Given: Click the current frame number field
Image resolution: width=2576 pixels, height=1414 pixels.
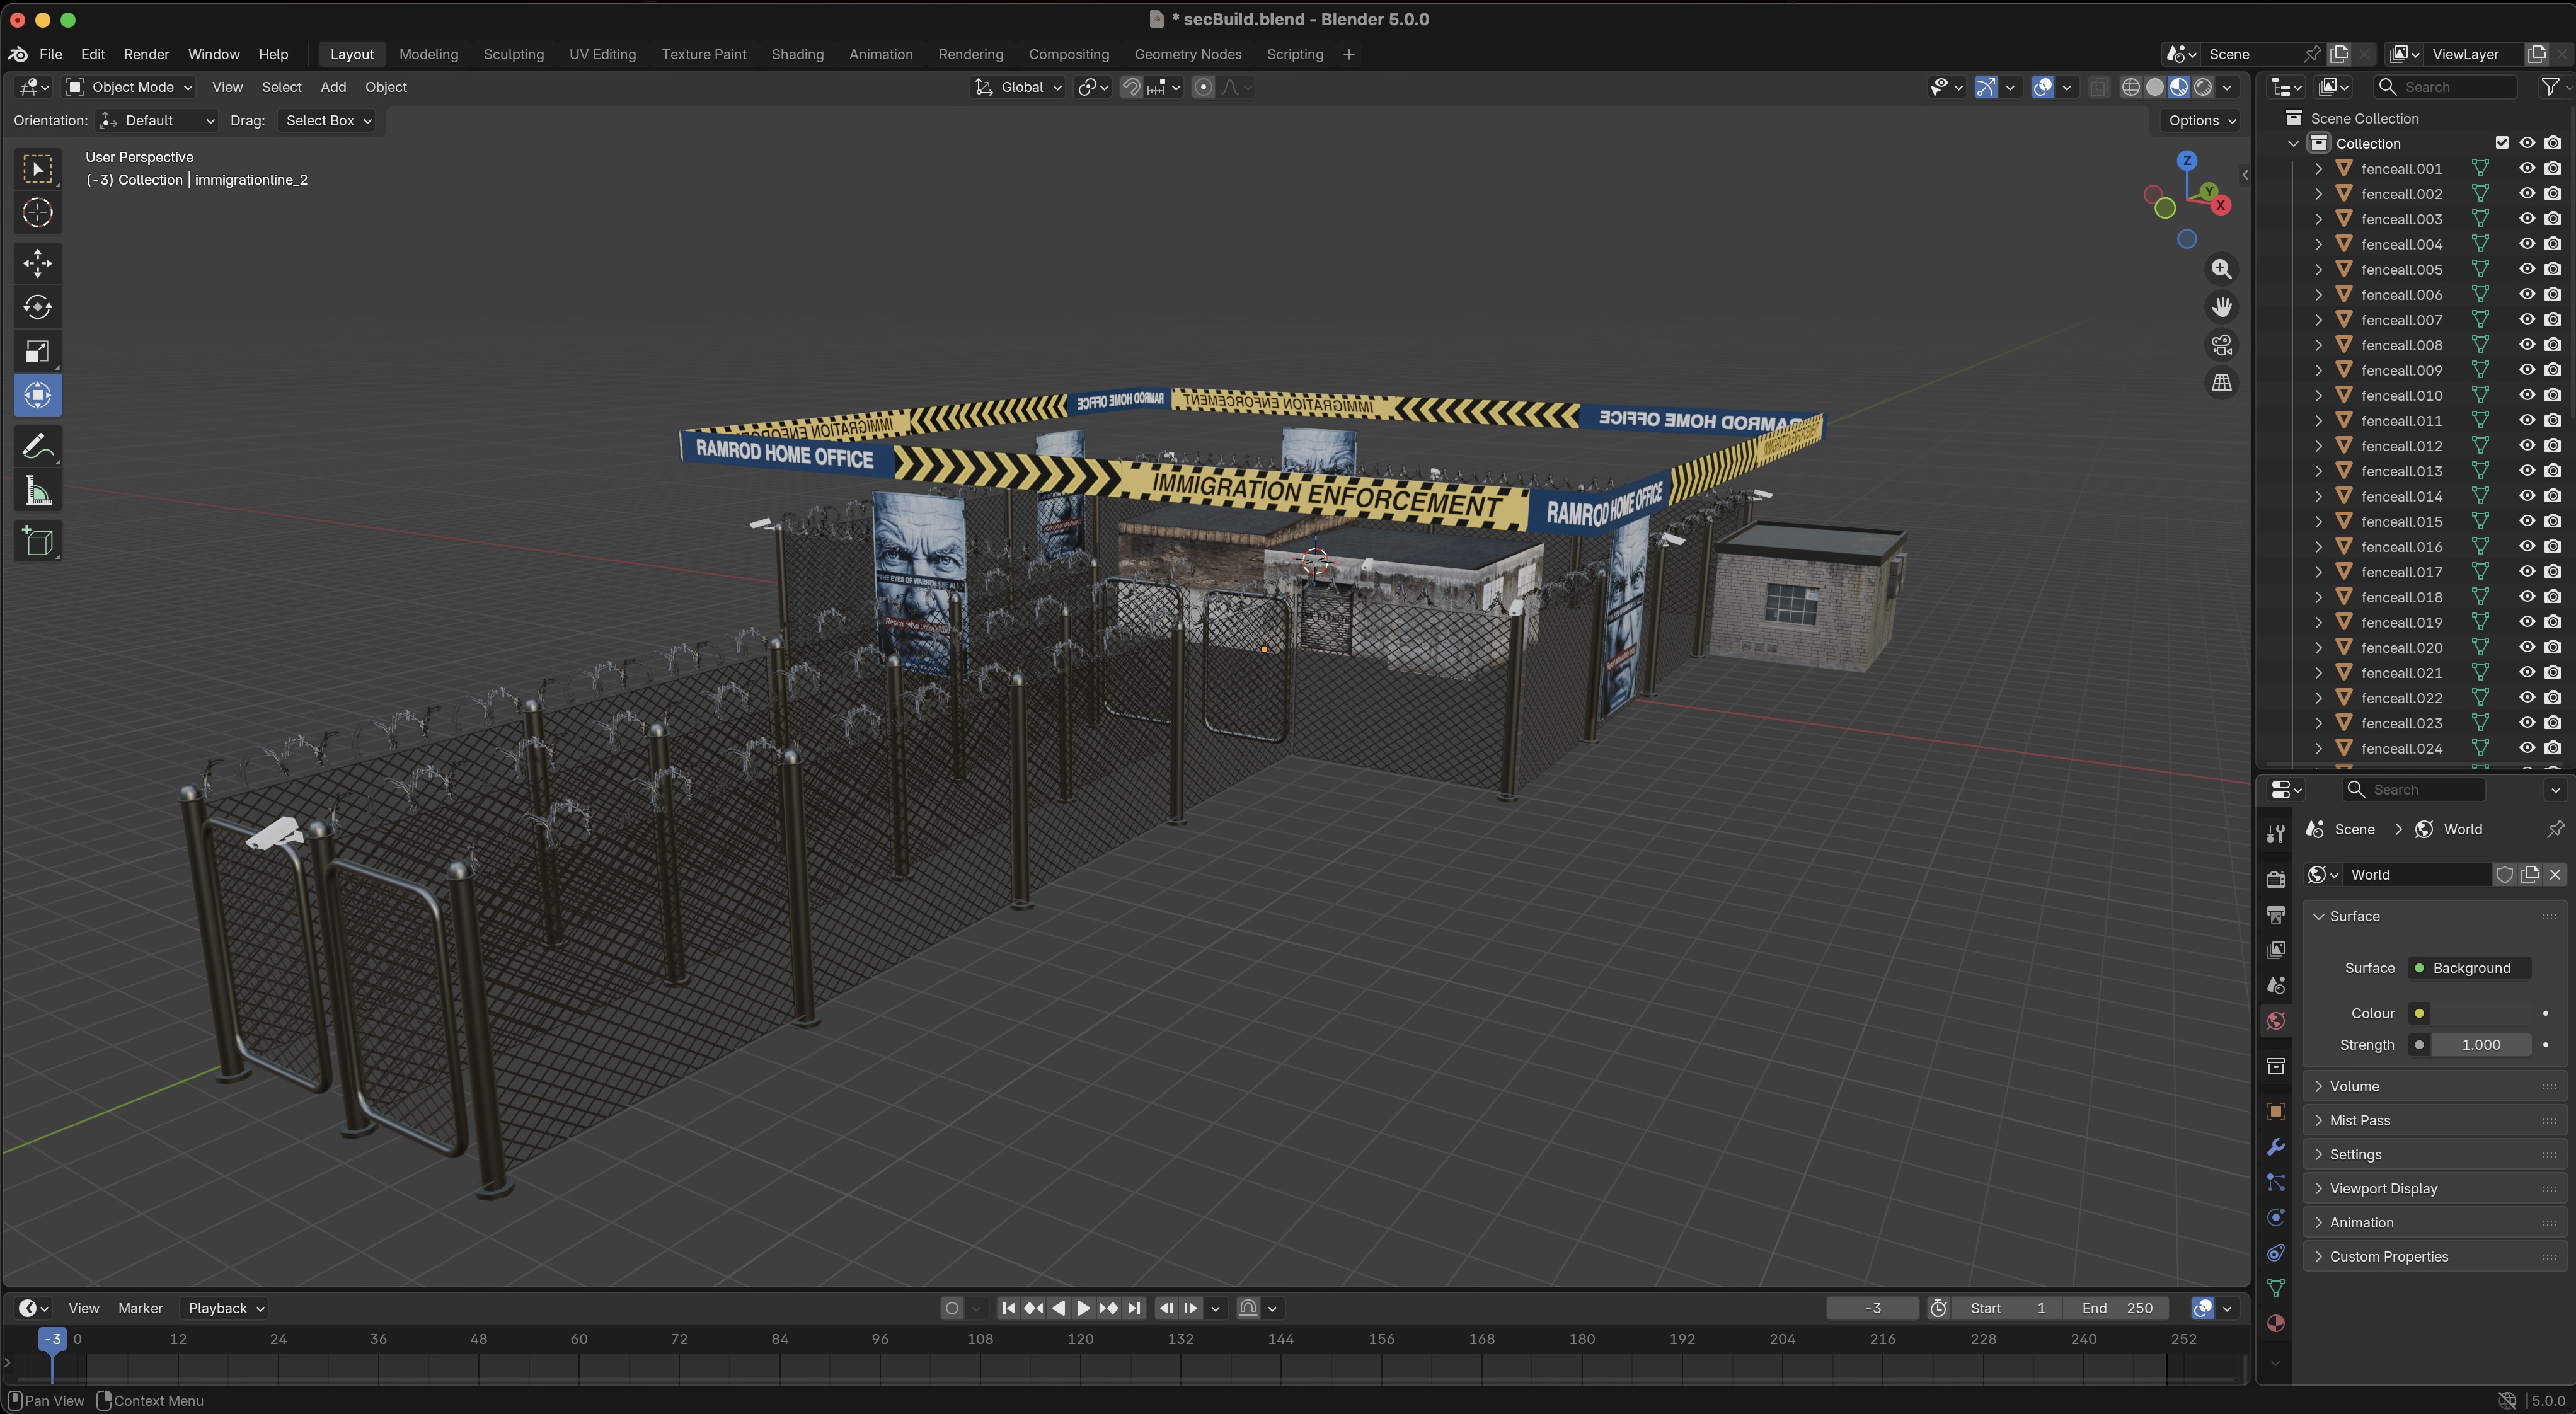Looking at the screenshot, I should (1872, 1308).
